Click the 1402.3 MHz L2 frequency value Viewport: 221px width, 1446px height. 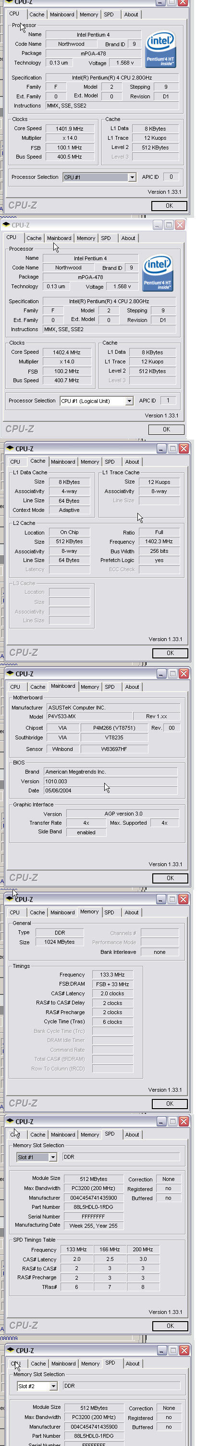point(159,542)
